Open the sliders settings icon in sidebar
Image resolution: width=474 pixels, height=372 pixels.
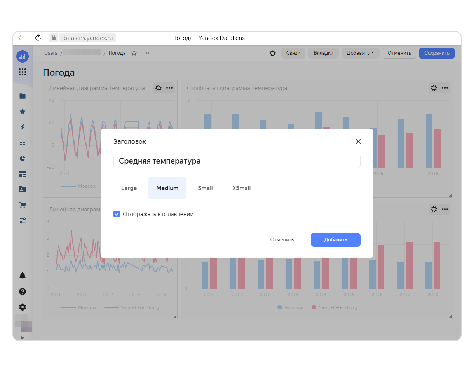[x=23, y=220]
